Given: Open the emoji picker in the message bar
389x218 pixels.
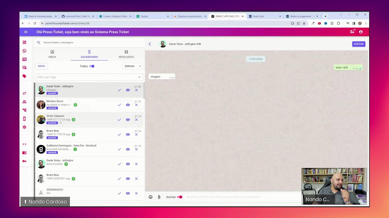Looking at the screenshot, I should click(x=150, y=197).
